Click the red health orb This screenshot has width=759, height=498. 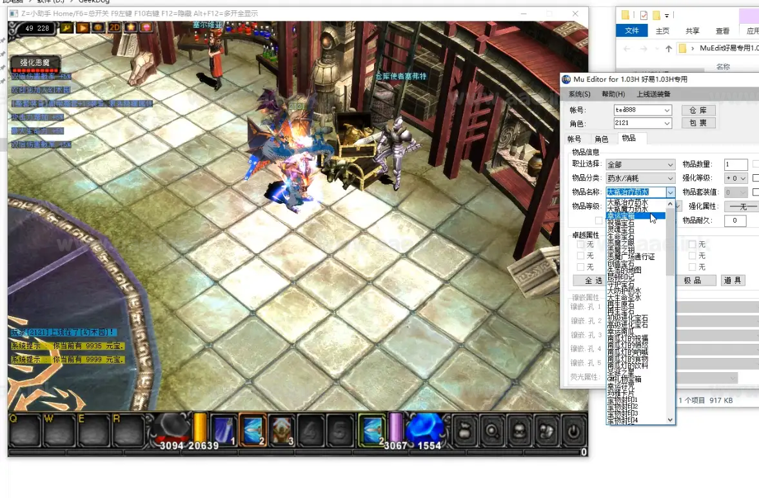(x=173, y=429)
